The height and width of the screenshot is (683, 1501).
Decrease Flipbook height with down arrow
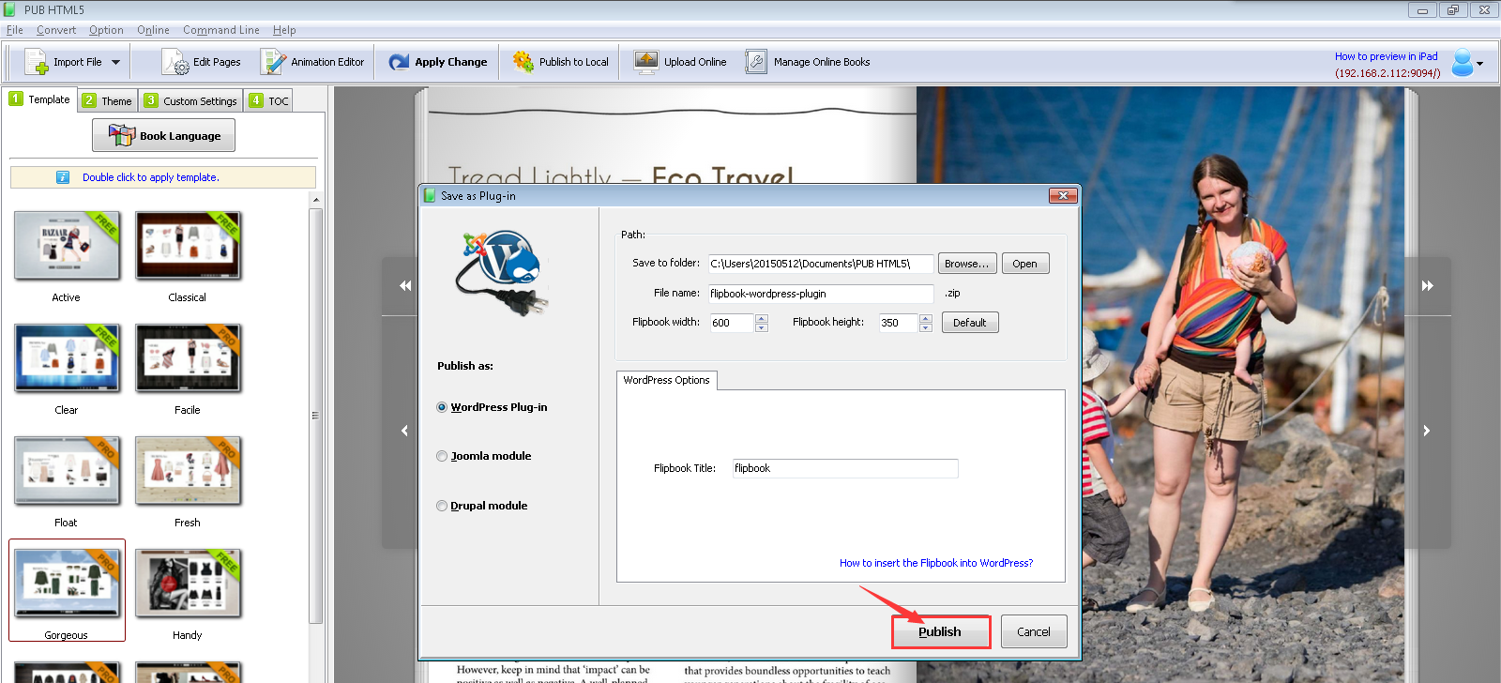(x=926, y=327)
